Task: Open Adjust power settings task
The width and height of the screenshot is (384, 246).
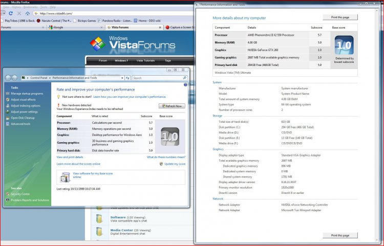Action: (x=24, y=112)
